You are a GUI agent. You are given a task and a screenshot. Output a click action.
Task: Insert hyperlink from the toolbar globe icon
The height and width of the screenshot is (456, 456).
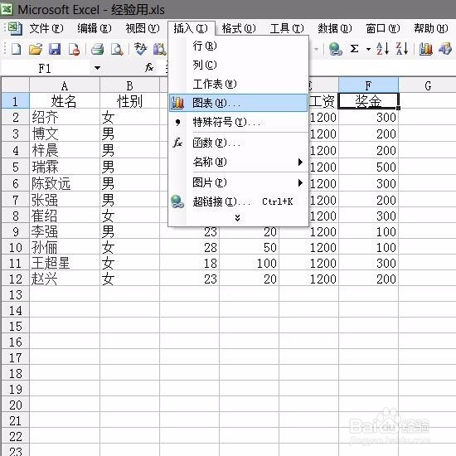click(x=335, y=49)
